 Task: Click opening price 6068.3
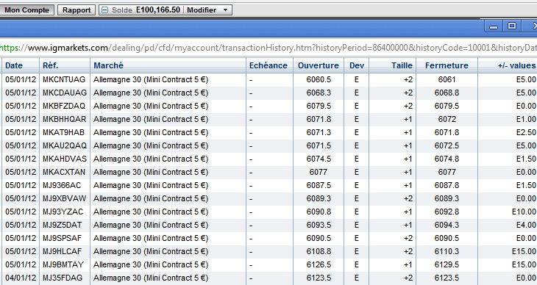point(319,93)
